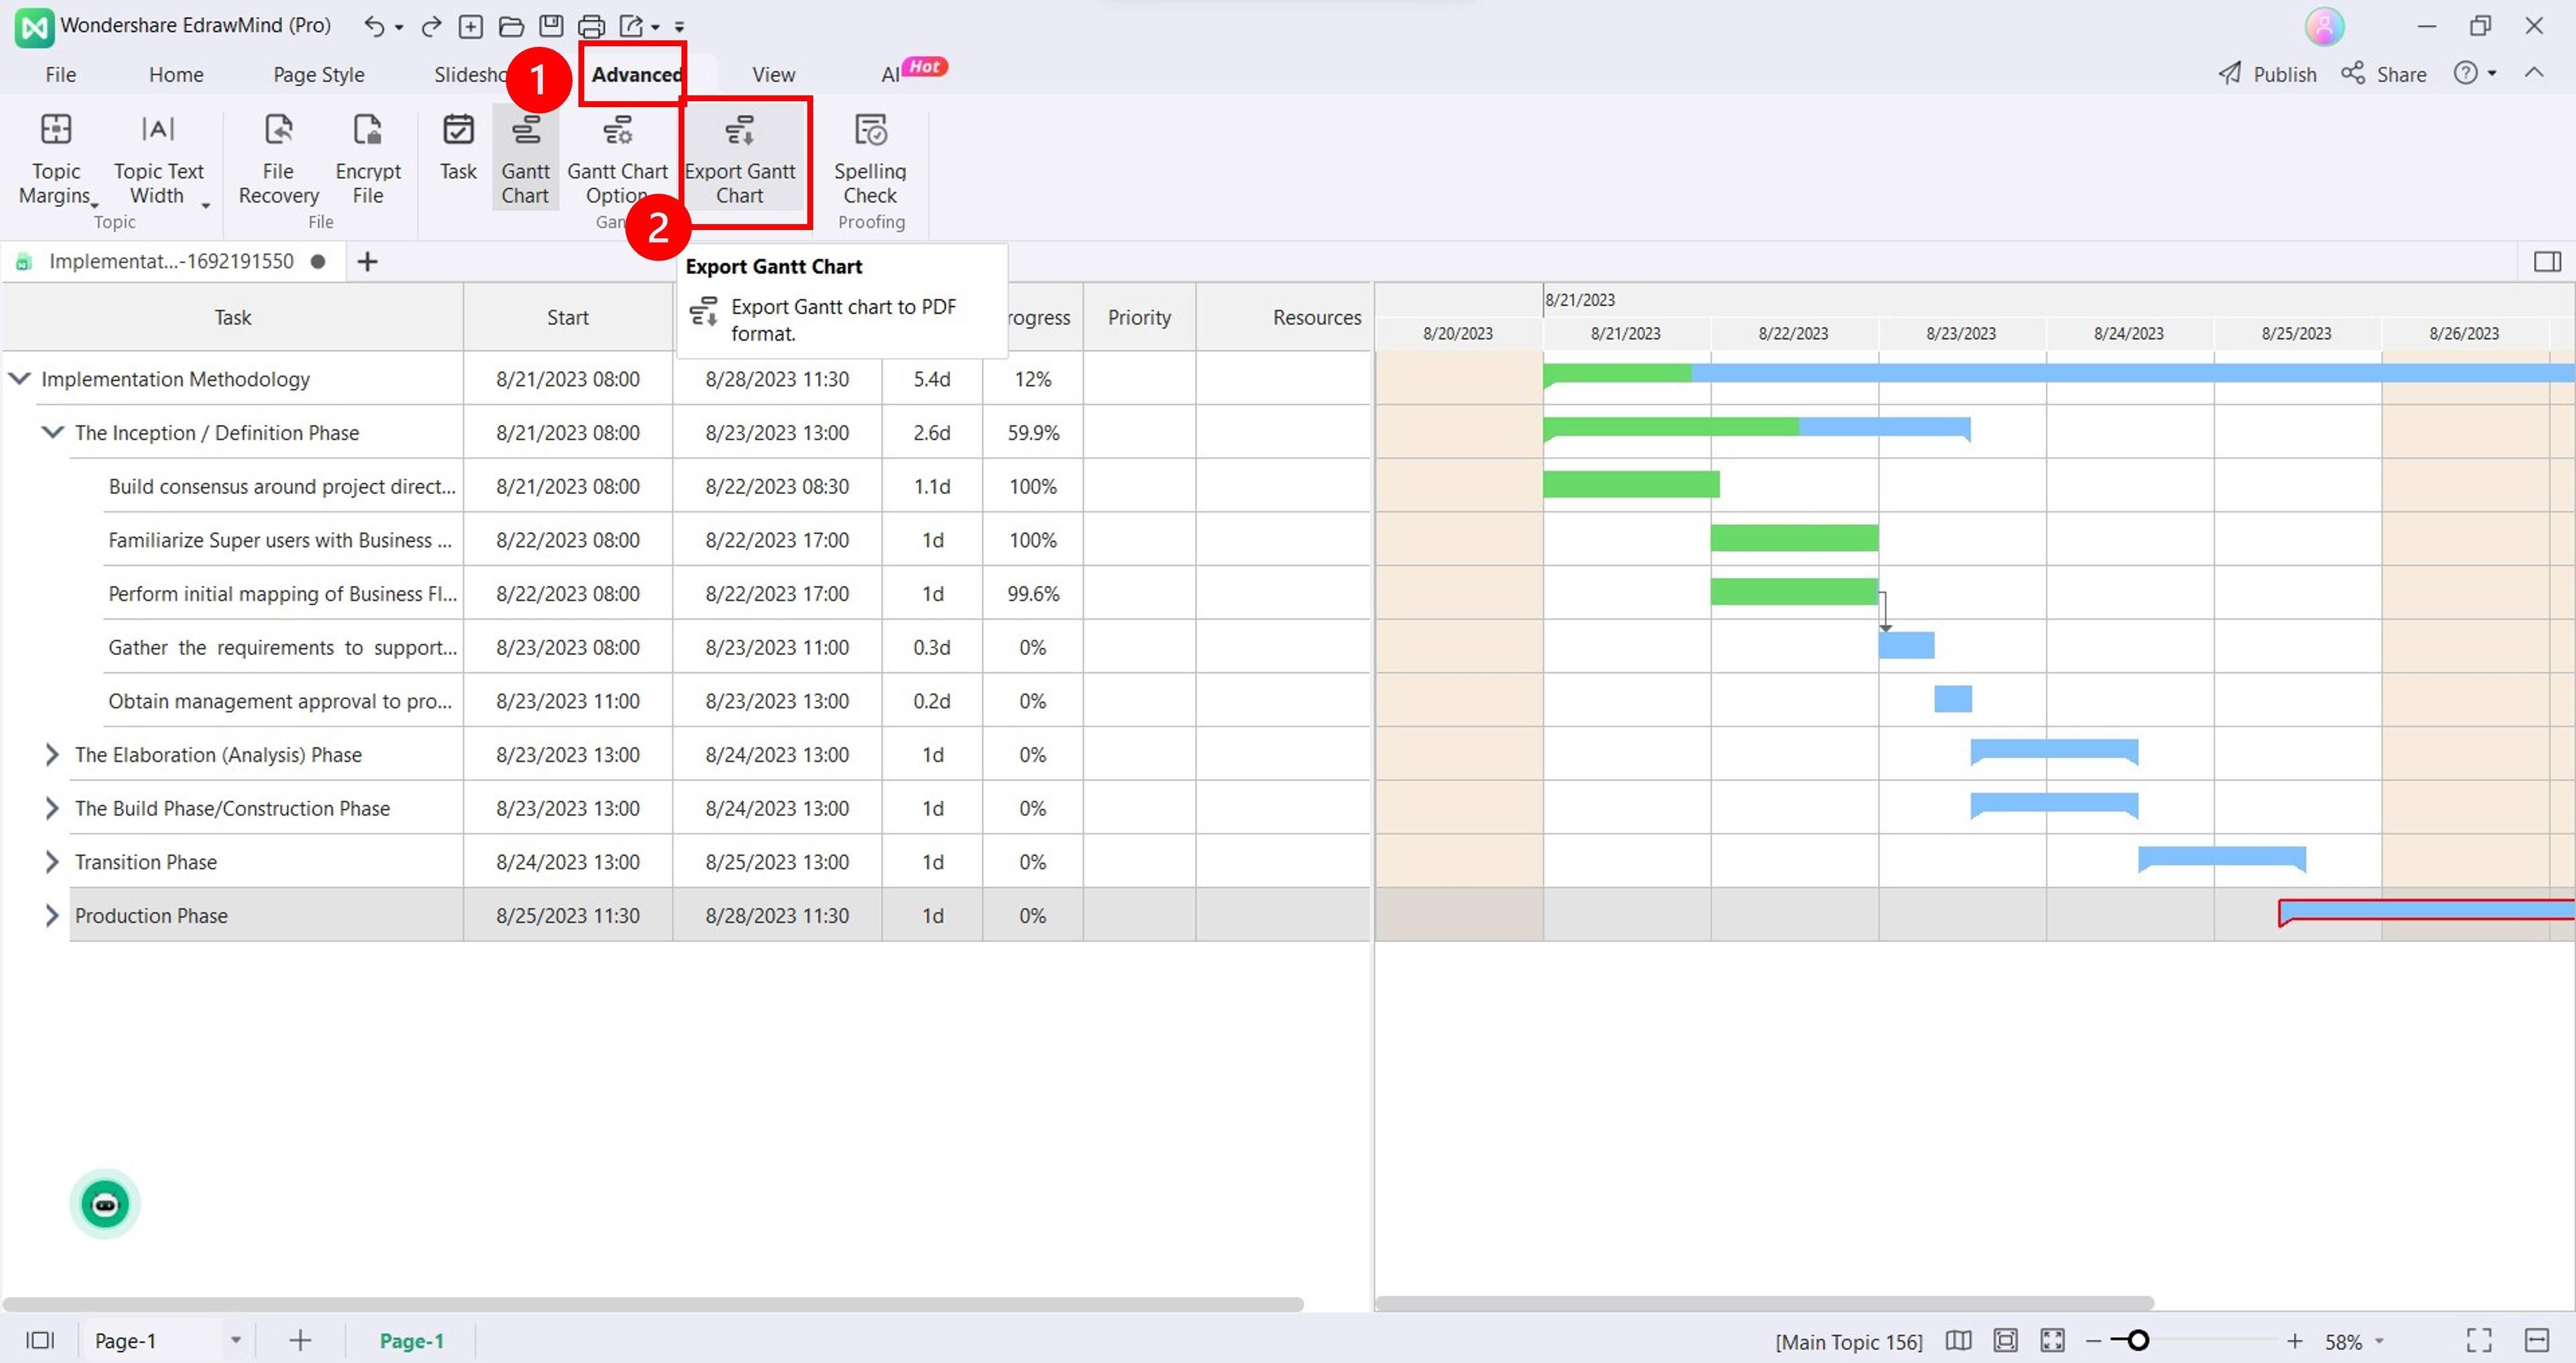Screen dimensions: 2576x1363
Task: Open the View ribbon tab
Action: pos(773,75)
